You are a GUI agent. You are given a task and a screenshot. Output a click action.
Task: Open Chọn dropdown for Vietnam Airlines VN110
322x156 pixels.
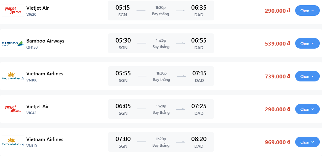[307, 142]
